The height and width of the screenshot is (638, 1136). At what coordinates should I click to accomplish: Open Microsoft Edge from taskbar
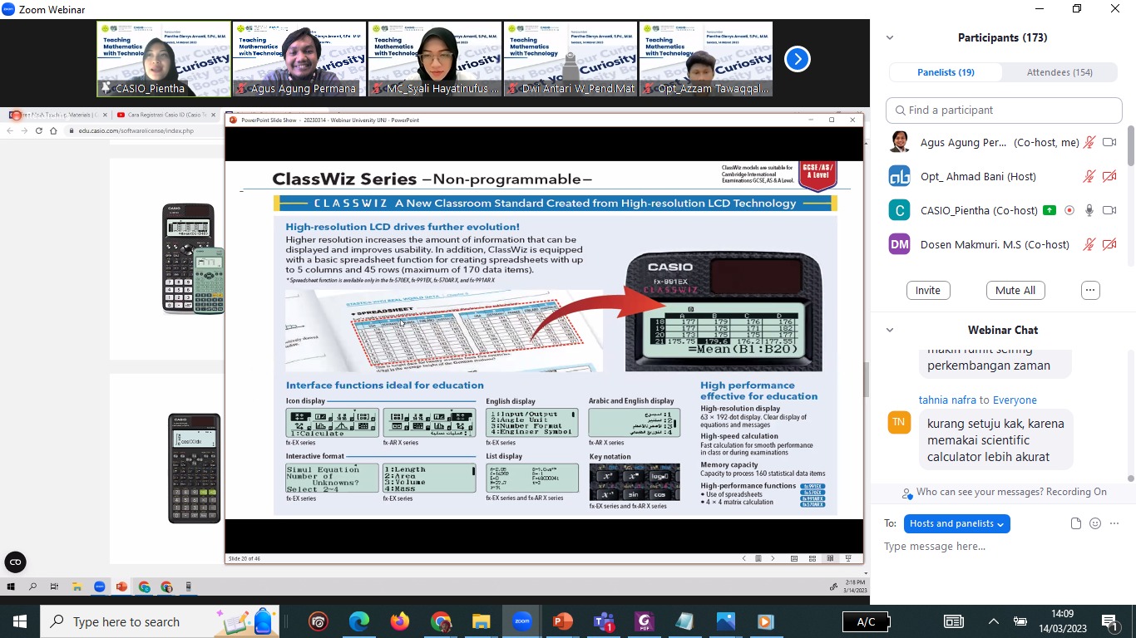(x=359, y=621)
